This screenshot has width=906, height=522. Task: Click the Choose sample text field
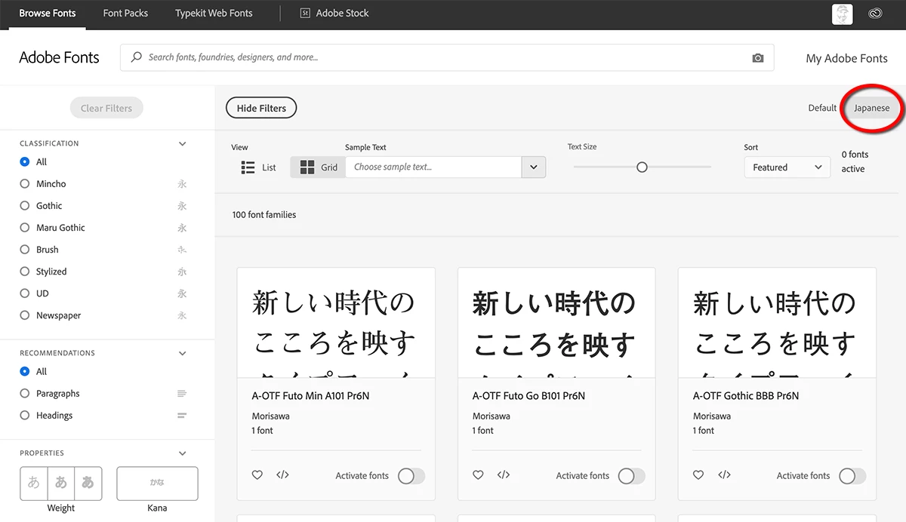433,167
